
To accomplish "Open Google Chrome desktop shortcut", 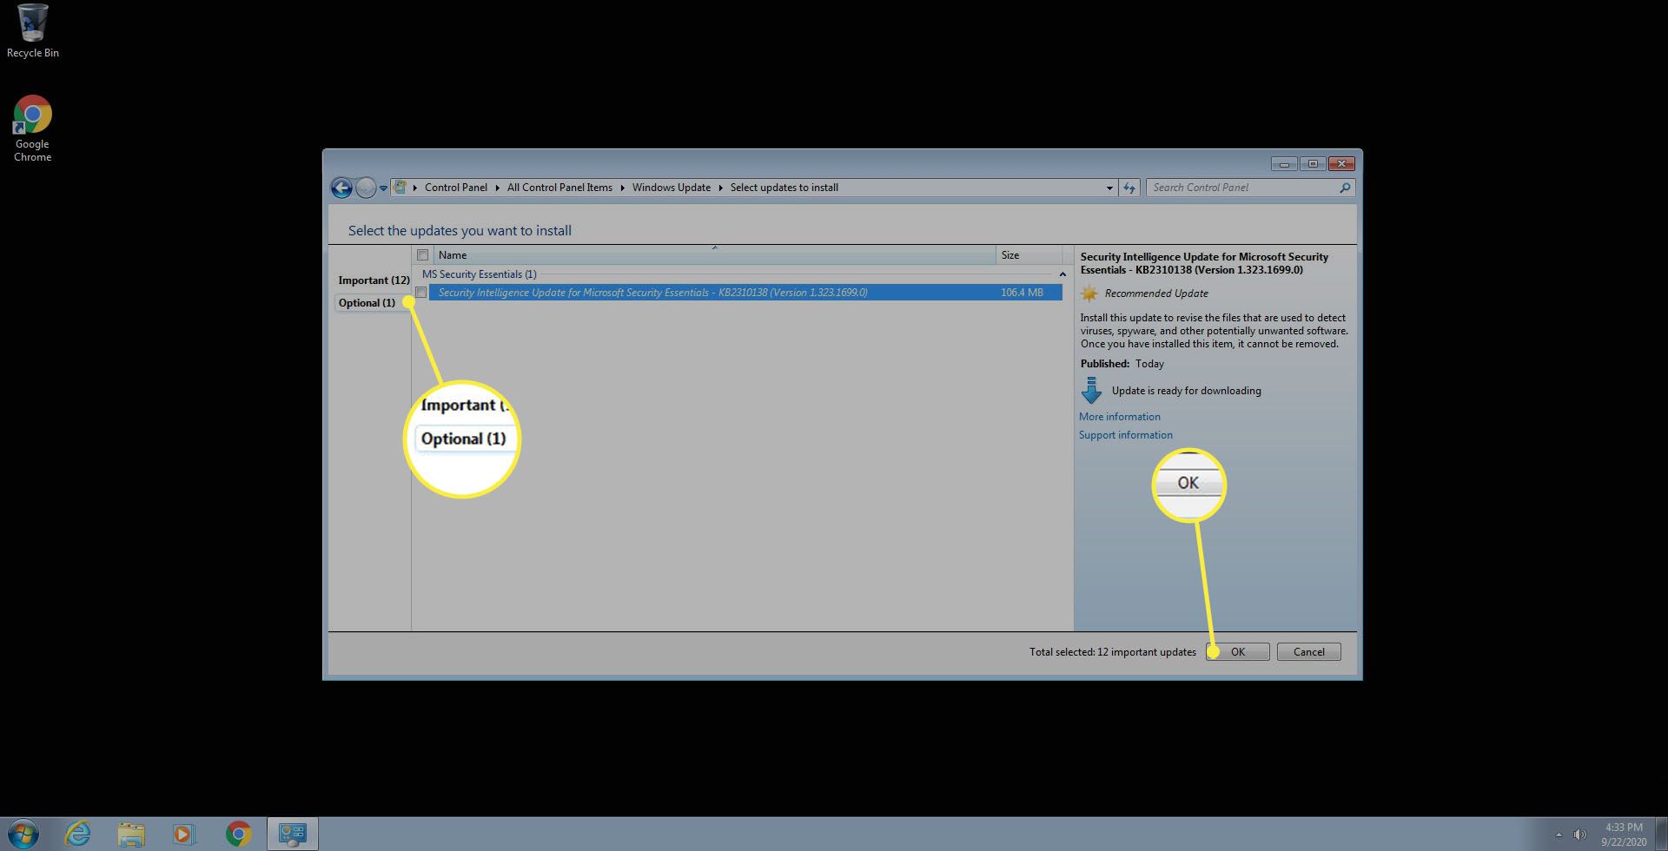I will click(32, 128).
